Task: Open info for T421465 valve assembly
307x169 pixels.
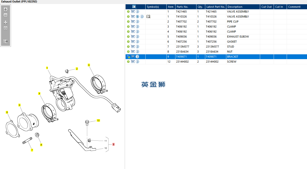Action: (x=137, y=12)
